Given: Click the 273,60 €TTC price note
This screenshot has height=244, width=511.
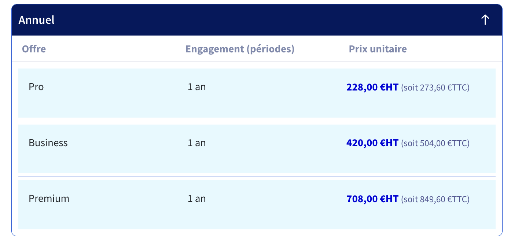Looking at the screenshot, I should pos(435,88).
